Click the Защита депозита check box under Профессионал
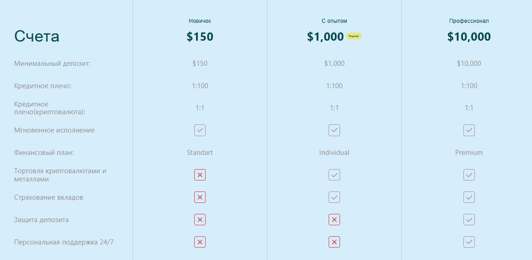This screenshot has width=532, height=260. coord(469,220)
